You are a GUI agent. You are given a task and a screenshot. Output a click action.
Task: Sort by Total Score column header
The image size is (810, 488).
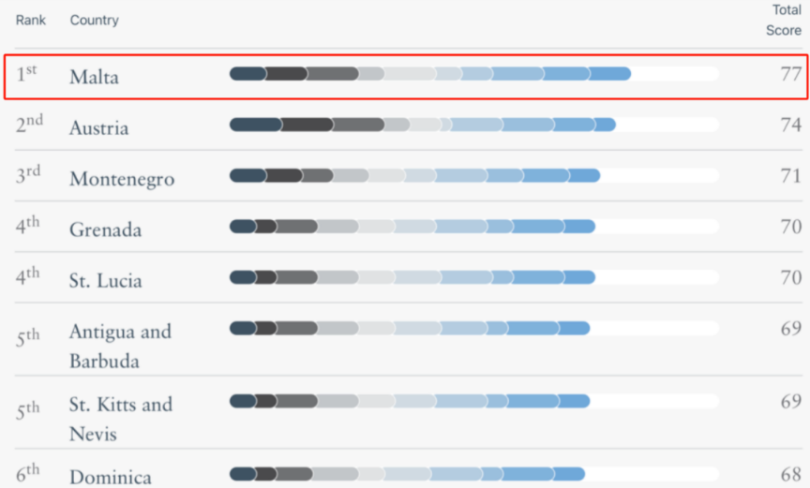[784, 20]
